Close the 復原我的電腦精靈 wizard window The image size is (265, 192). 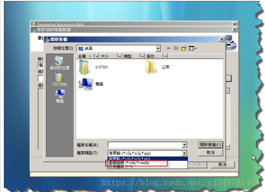(x=235, y=30)
